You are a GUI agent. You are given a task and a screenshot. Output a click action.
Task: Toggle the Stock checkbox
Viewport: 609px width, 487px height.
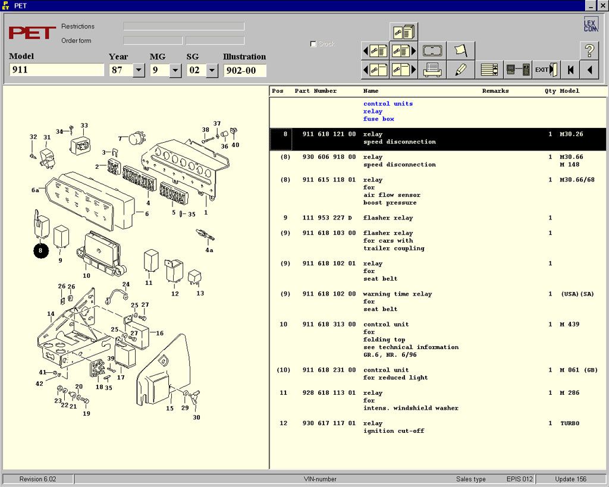click(x=313, y=44)
